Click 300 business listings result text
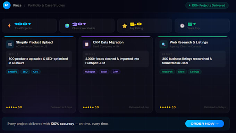The width and height of the screenshot is (236, 133). [x=187, y=61]
